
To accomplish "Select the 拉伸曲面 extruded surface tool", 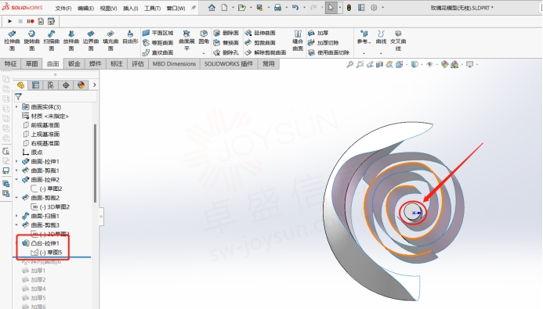I will tap(12, 41).
